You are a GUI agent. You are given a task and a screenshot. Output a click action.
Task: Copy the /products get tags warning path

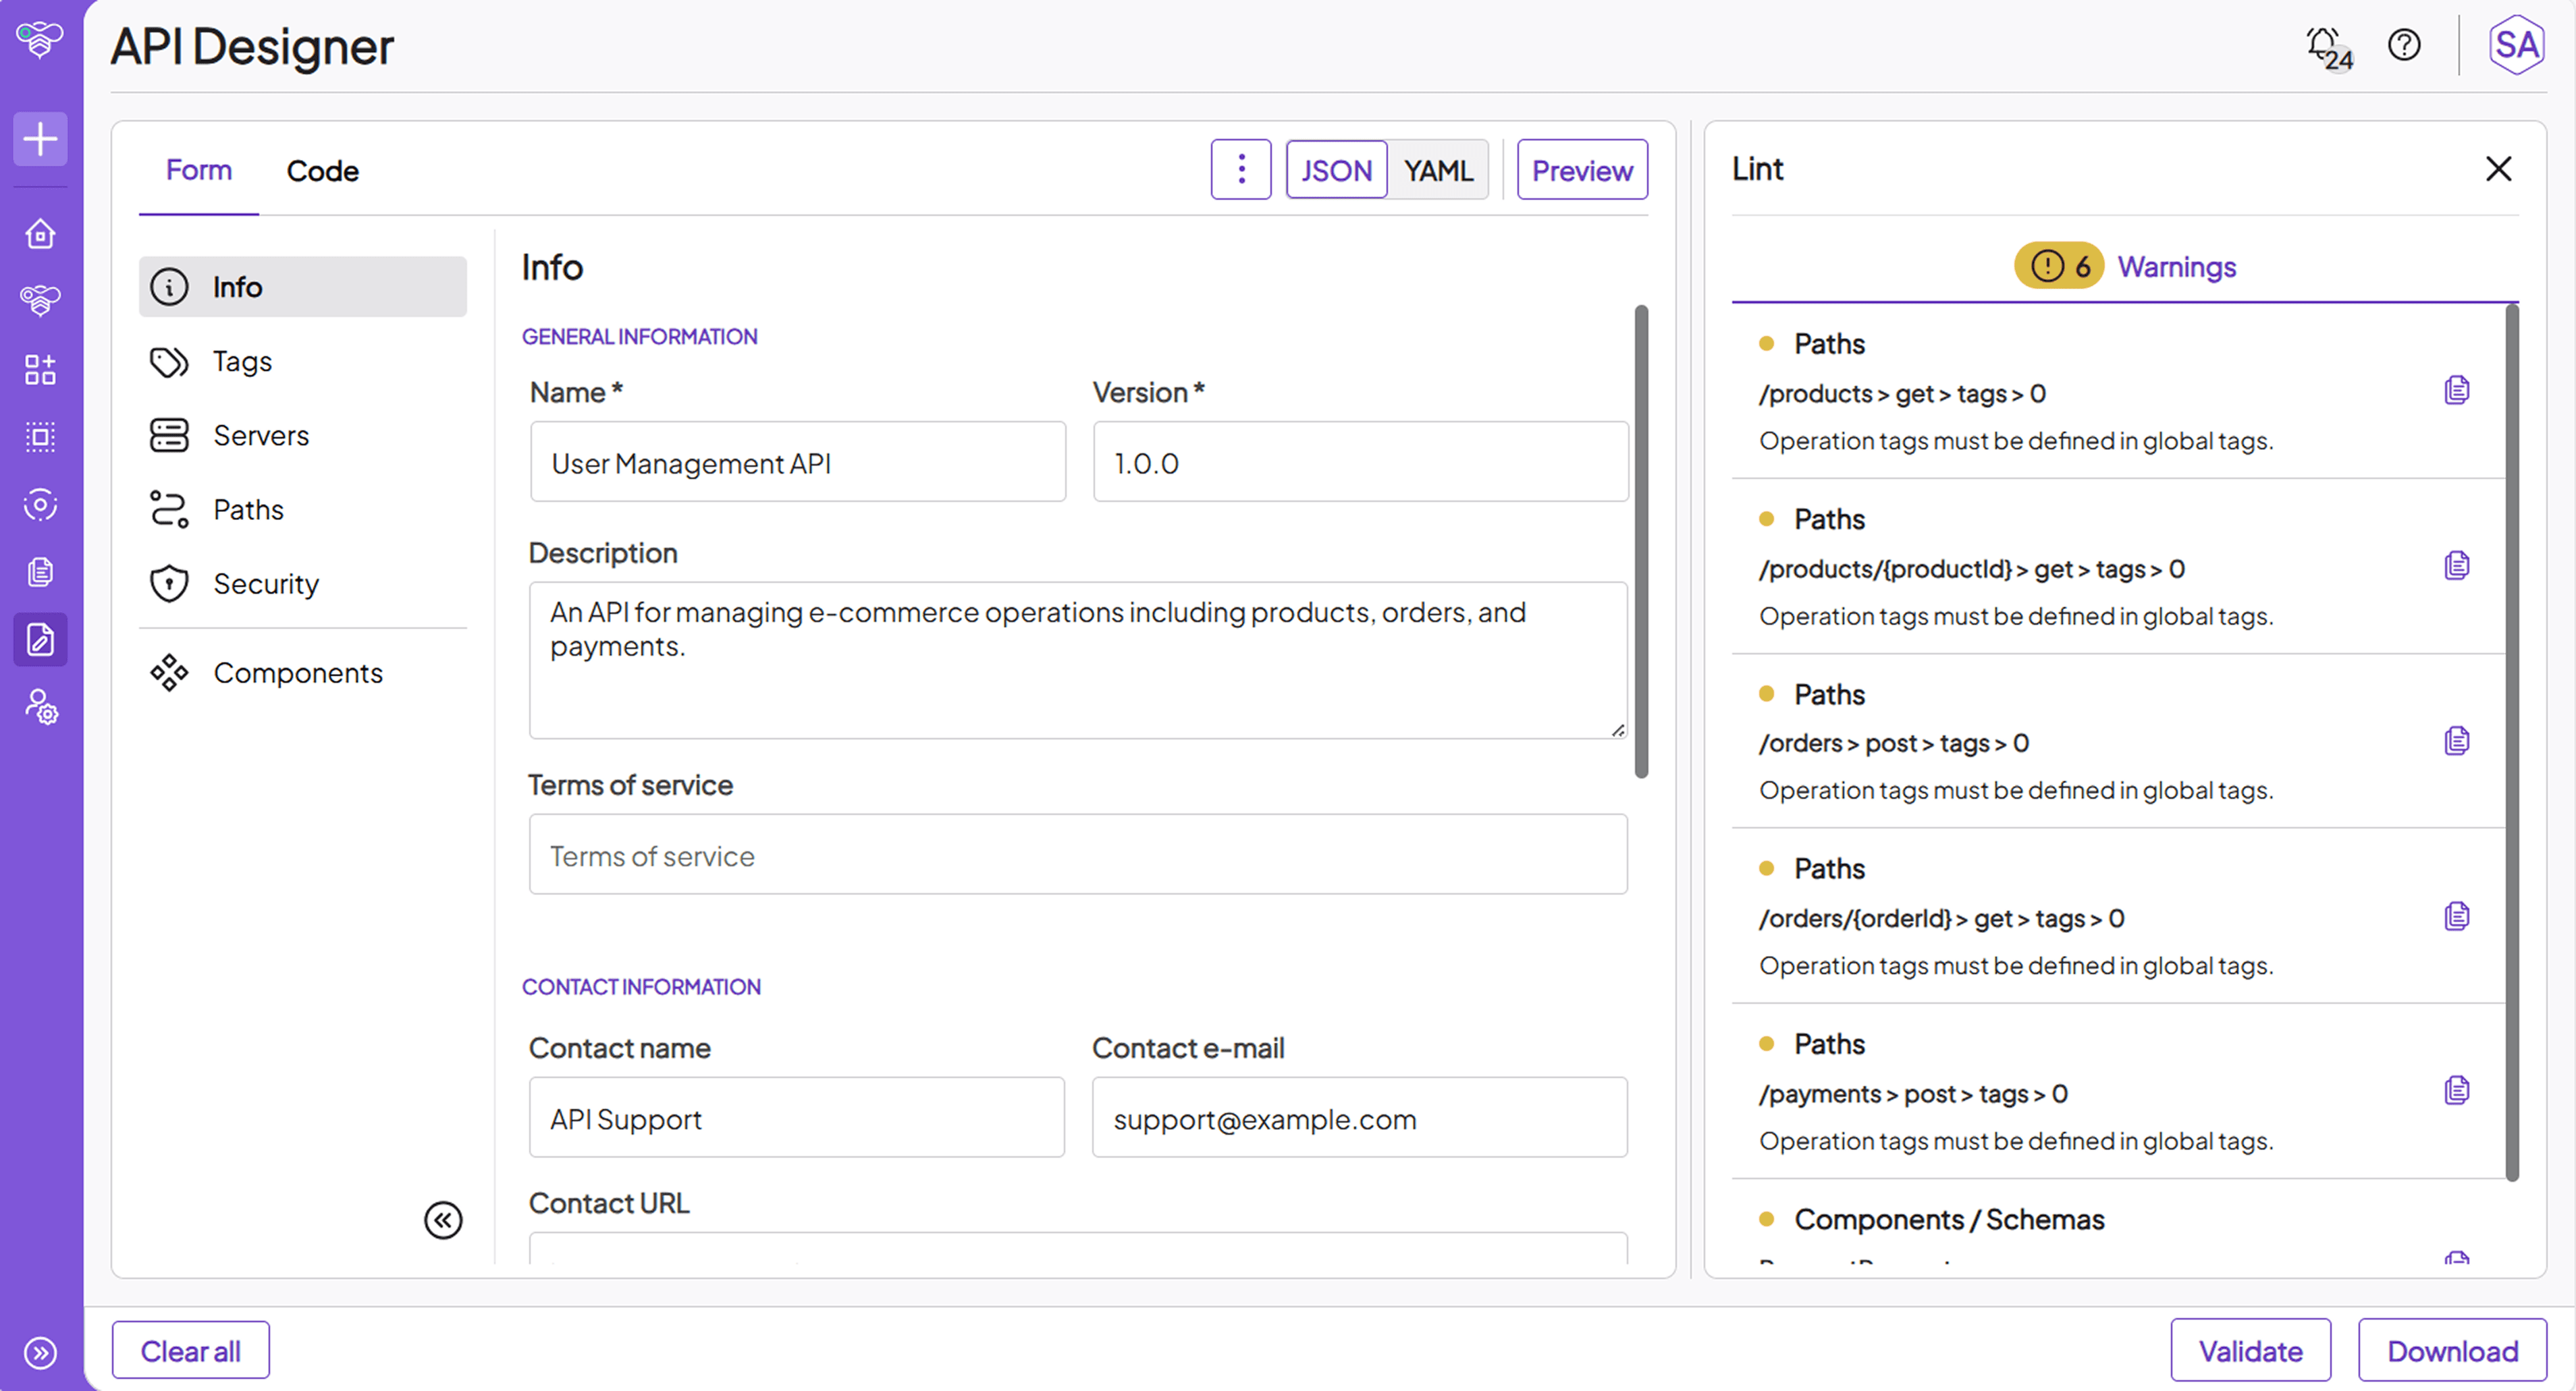(2456, 391)
